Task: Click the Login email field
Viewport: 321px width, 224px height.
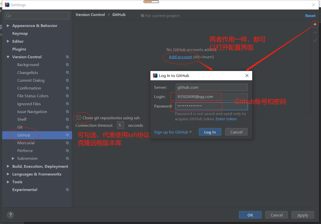Action: [211, 97]
